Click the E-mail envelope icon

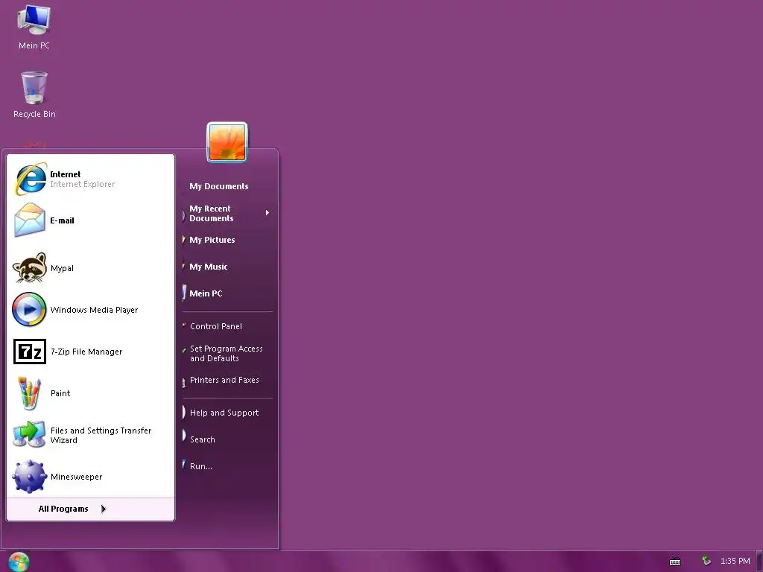[x=30, y=220]
